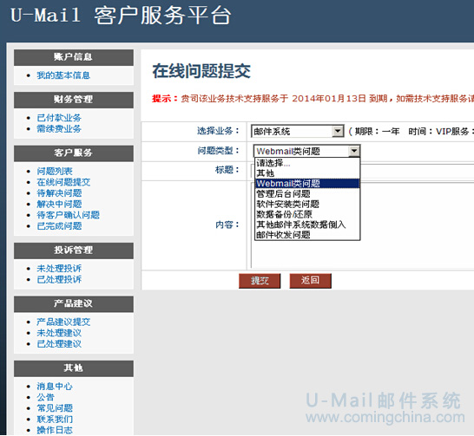Viewport: 474px width, 436px height.
Task: Choose 其他 option in dropdown list
Action: (307, 173)
